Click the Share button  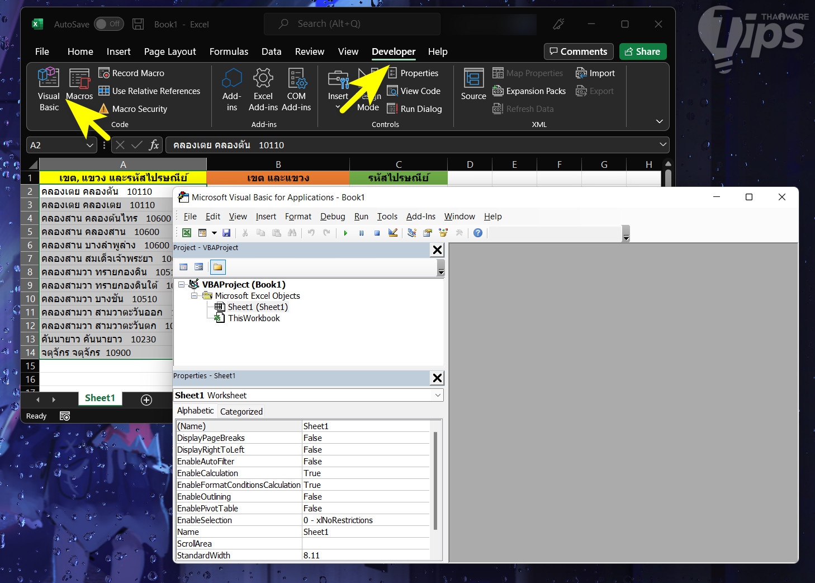(643, 51)
